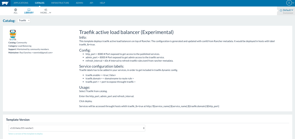Click the maintainer email rawmind@gmail.com
The height and width of the screenshot is (139, 295).
click(42, 53)
